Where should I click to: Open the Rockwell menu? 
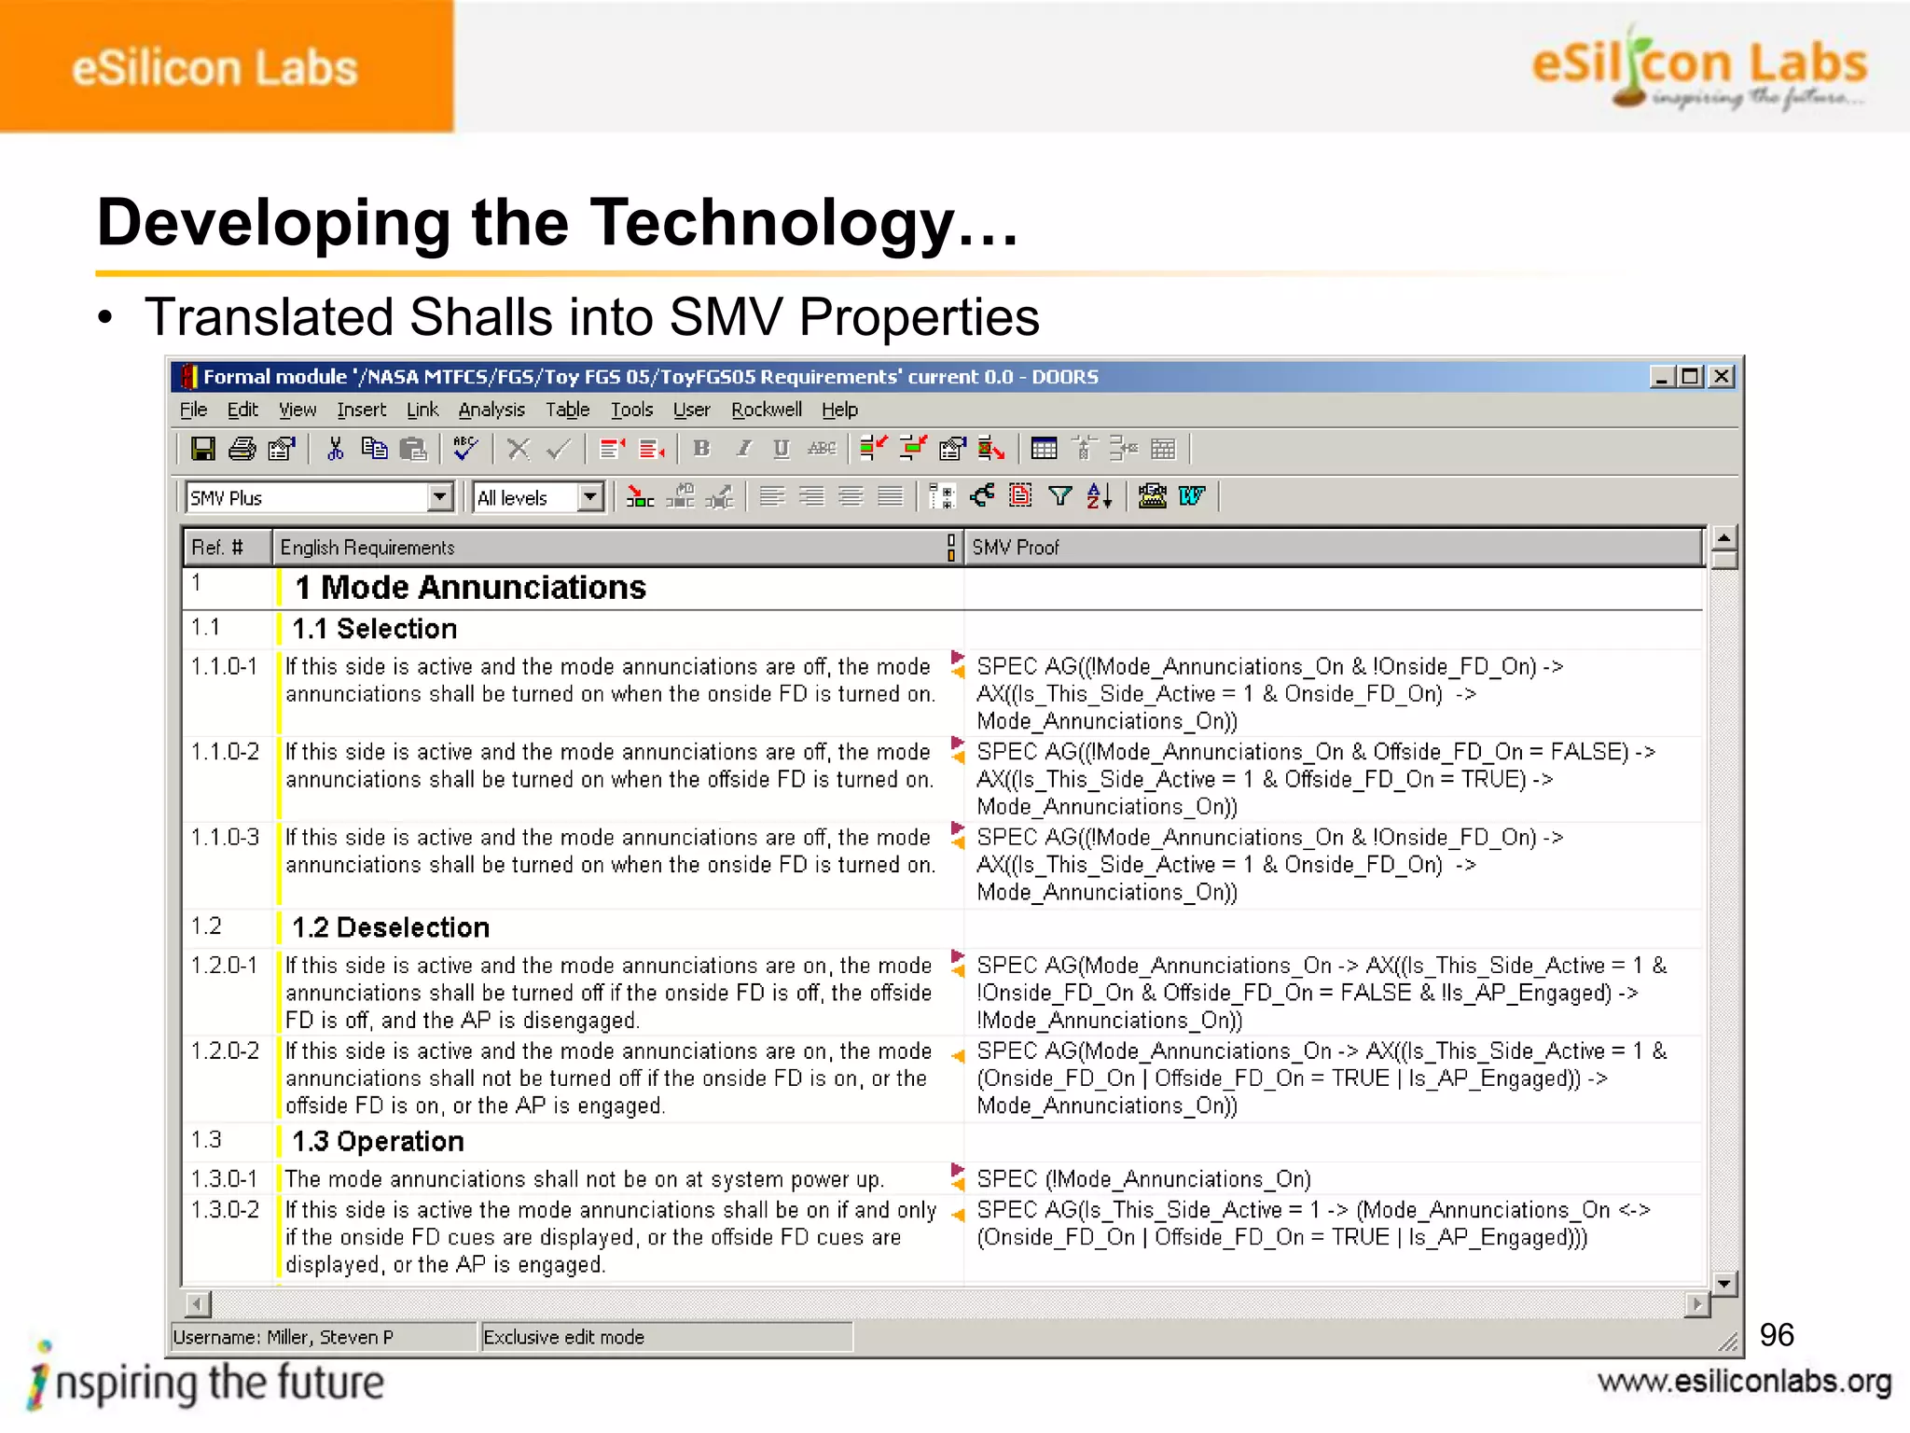click(767, 410)
